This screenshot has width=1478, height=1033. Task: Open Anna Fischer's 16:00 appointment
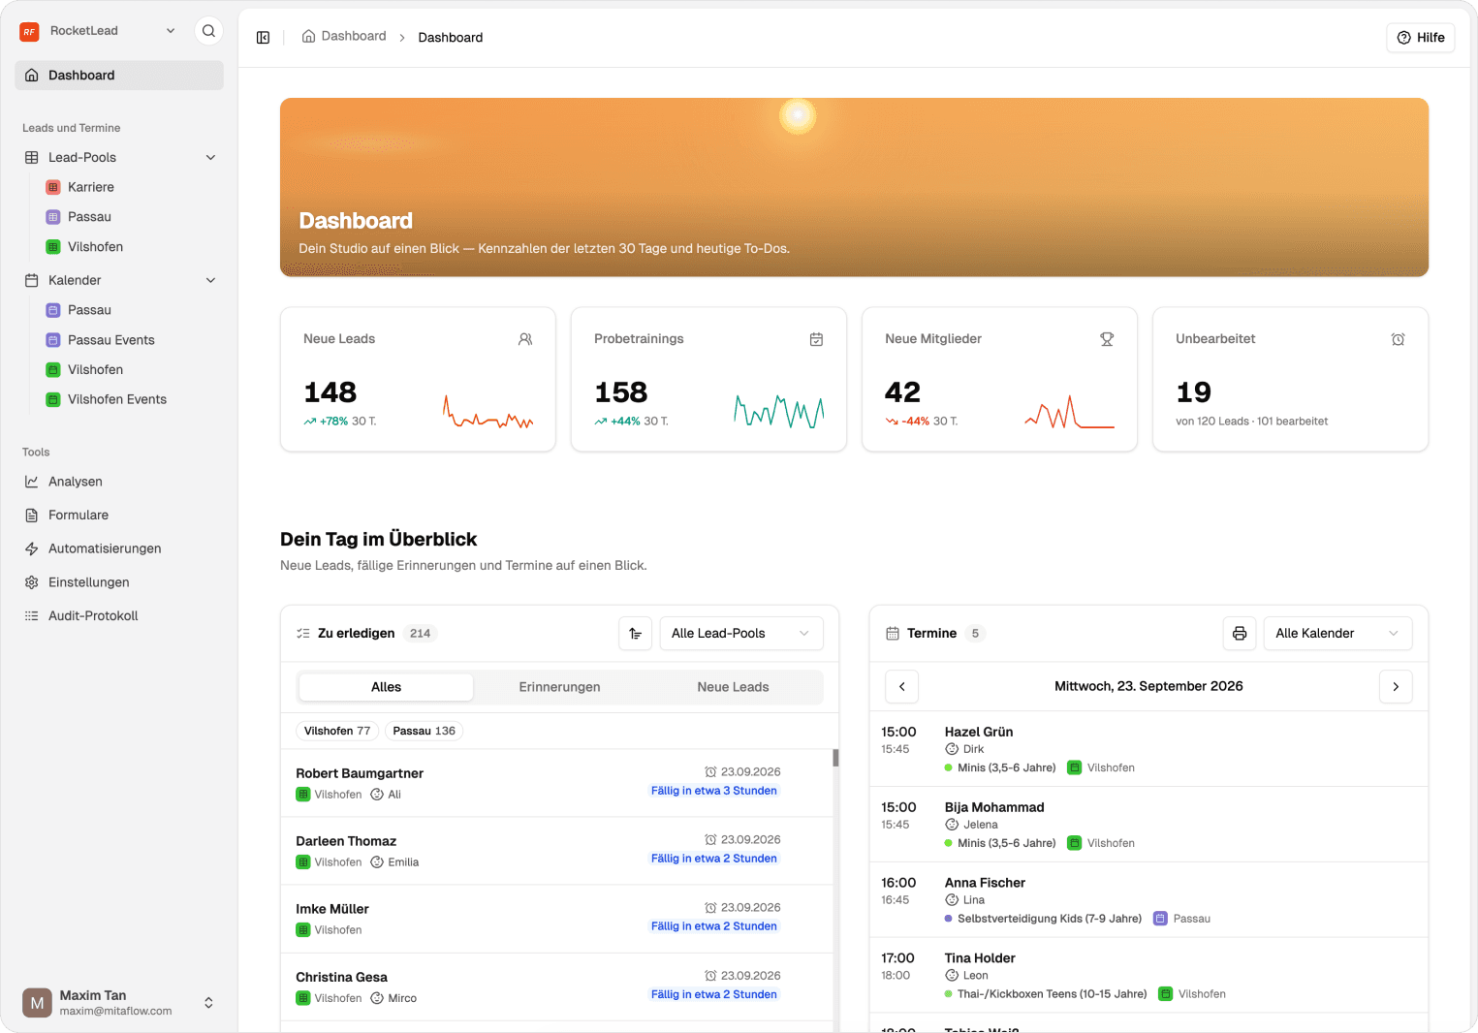pos(1148,900)
